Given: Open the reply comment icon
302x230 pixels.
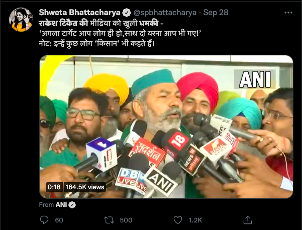Looking at the screenshot, I should [44, 220].
